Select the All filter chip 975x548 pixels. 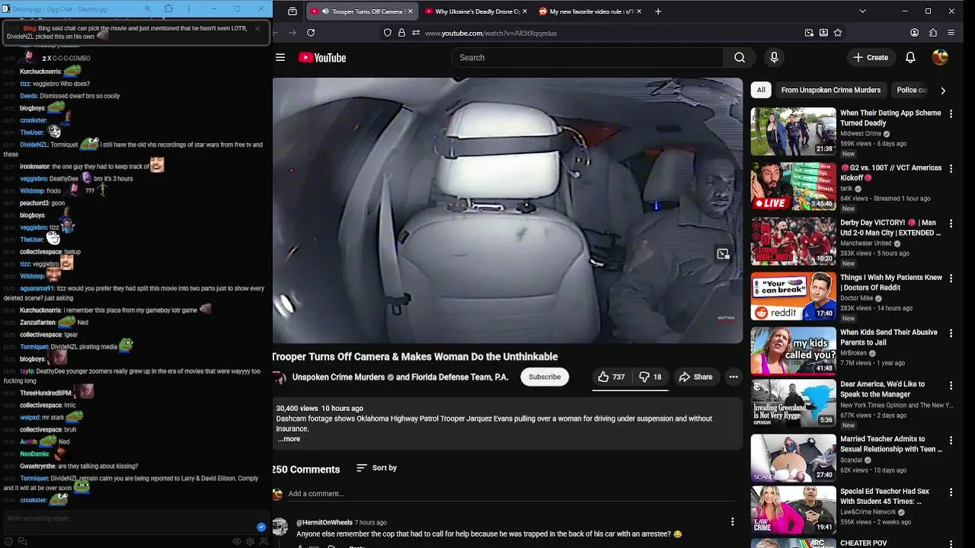click(x=761, y=90)
